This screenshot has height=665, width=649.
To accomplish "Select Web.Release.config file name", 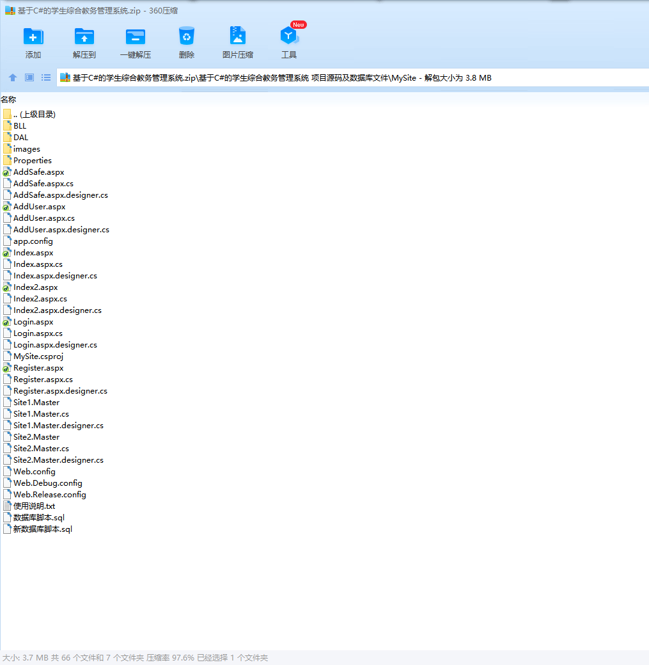I will (x=50, y=494).
